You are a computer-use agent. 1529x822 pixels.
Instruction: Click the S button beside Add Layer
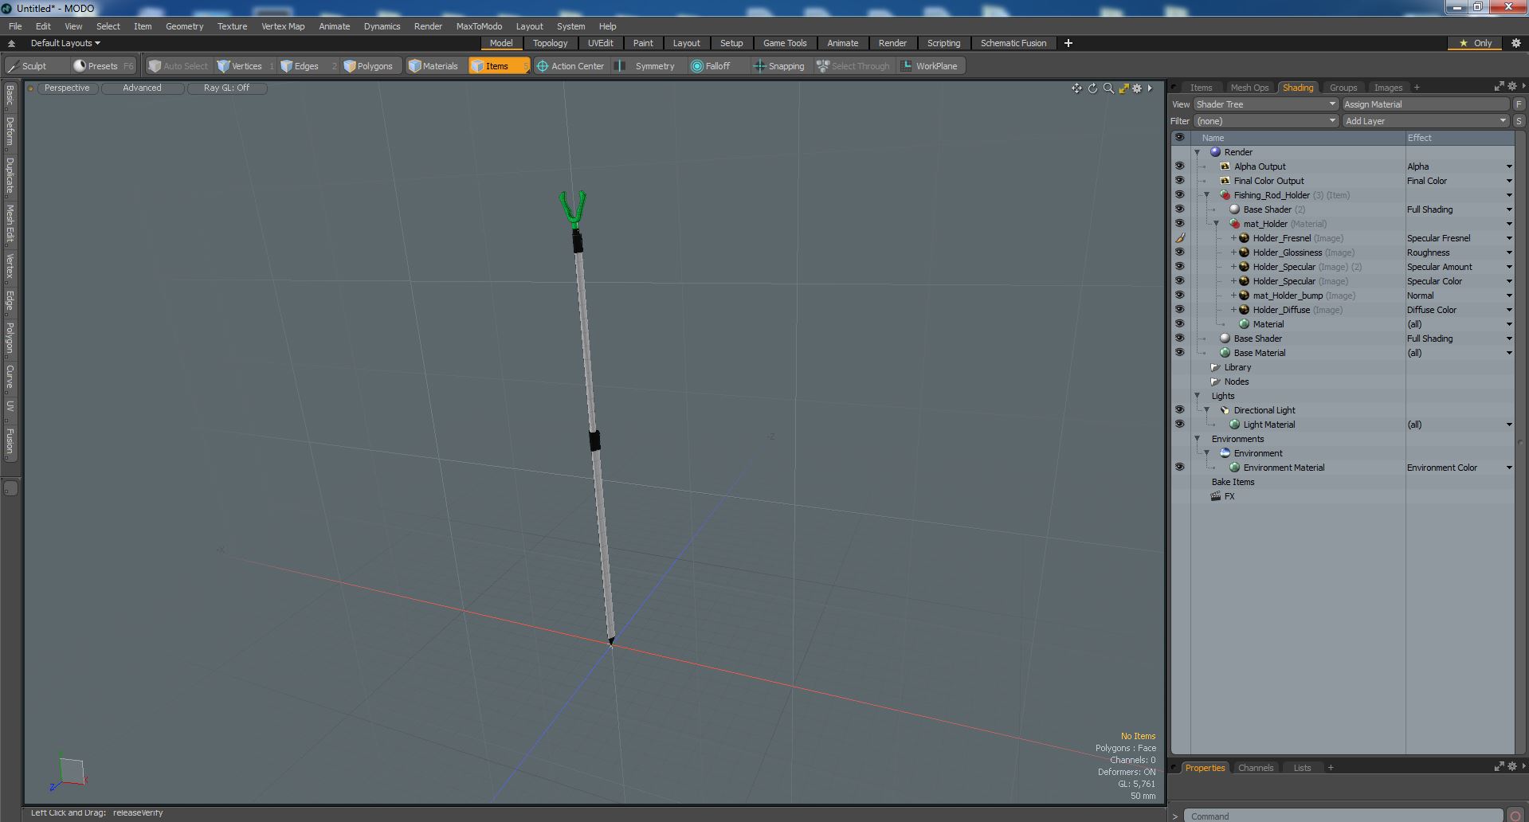tap(1519, 121)
